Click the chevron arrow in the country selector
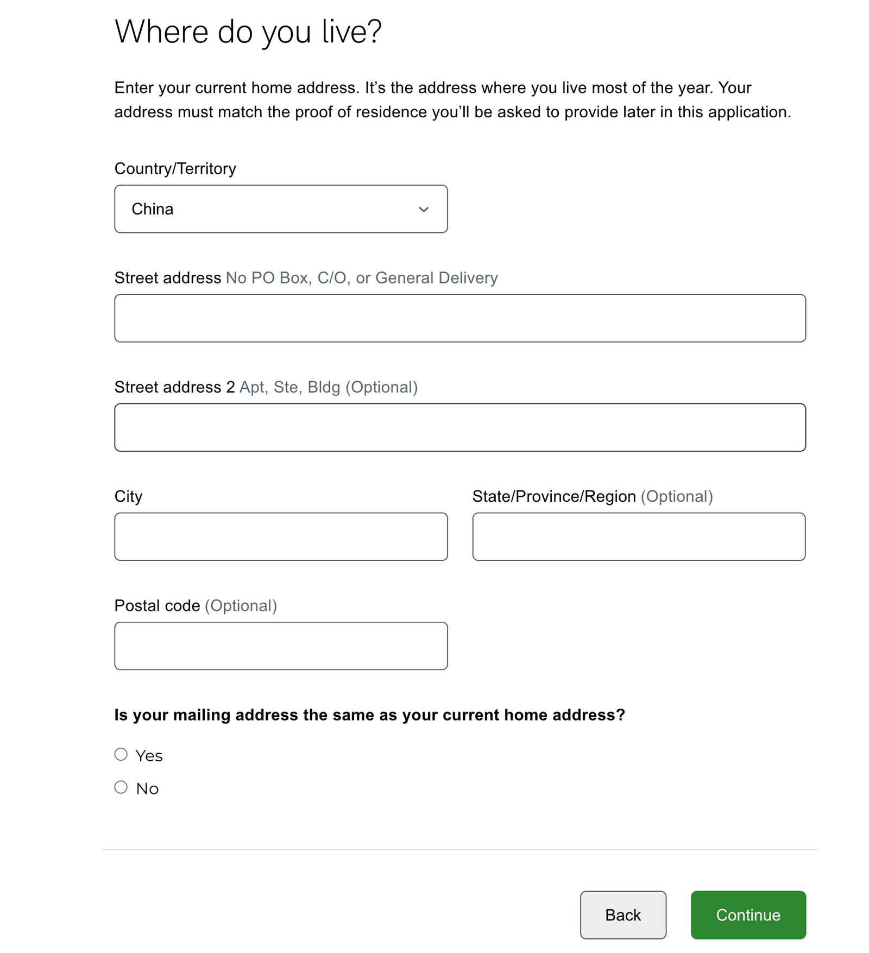The height and width of the screenshot is (953, 869). click(x=424, y=210)
